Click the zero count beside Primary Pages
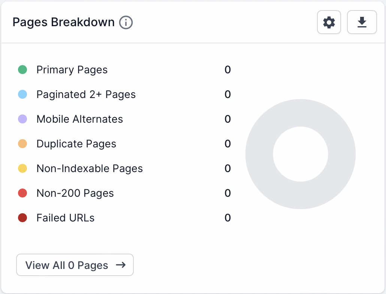The width and height of the screenshot is (386, 294). tap(228, 70)
